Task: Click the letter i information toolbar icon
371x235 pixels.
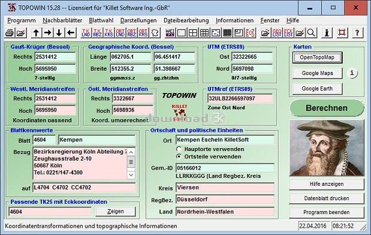Action: pos(327,32)
